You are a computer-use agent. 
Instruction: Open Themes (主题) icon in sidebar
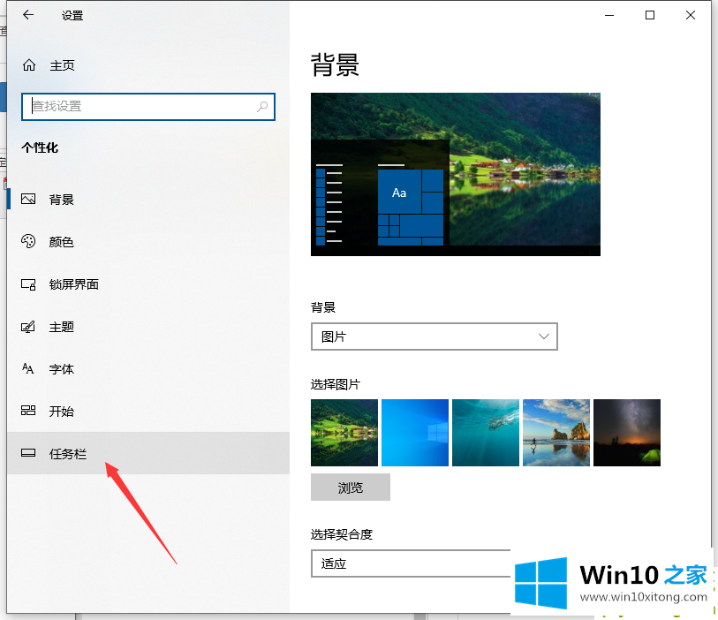click(29, 327)
